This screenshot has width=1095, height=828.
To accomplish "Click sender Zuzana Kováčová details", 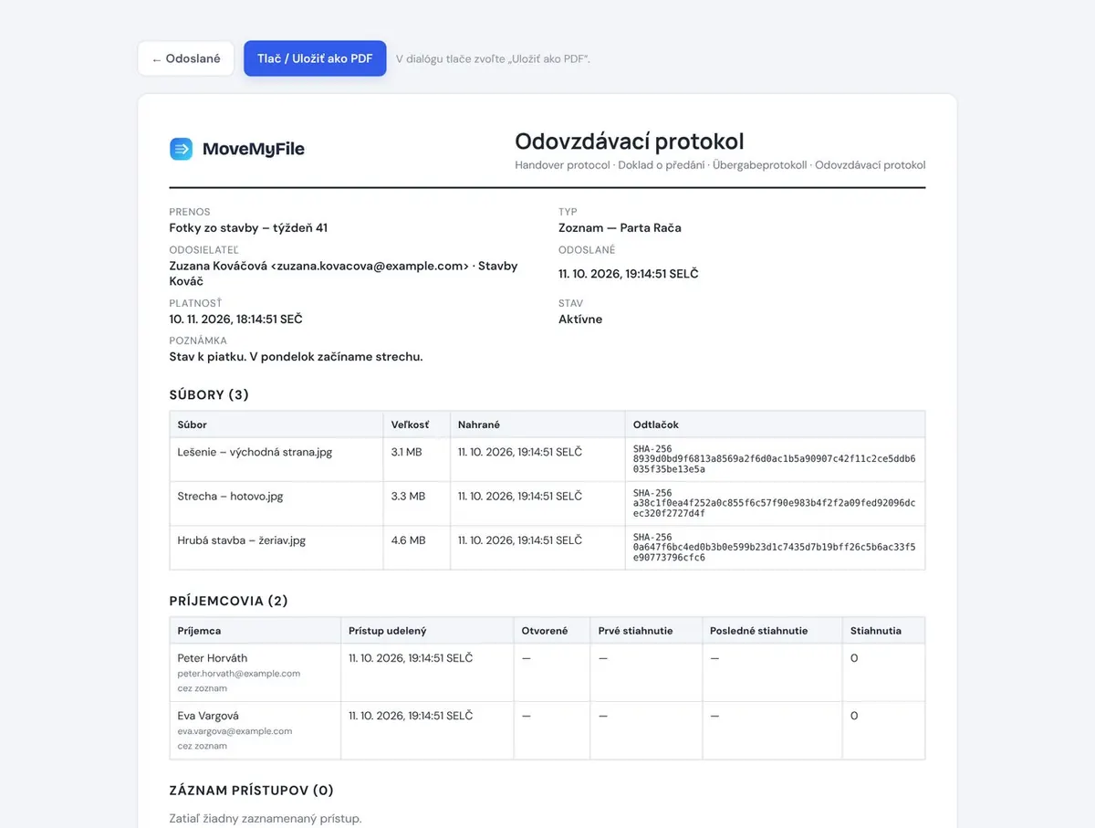I will (344, 273).
